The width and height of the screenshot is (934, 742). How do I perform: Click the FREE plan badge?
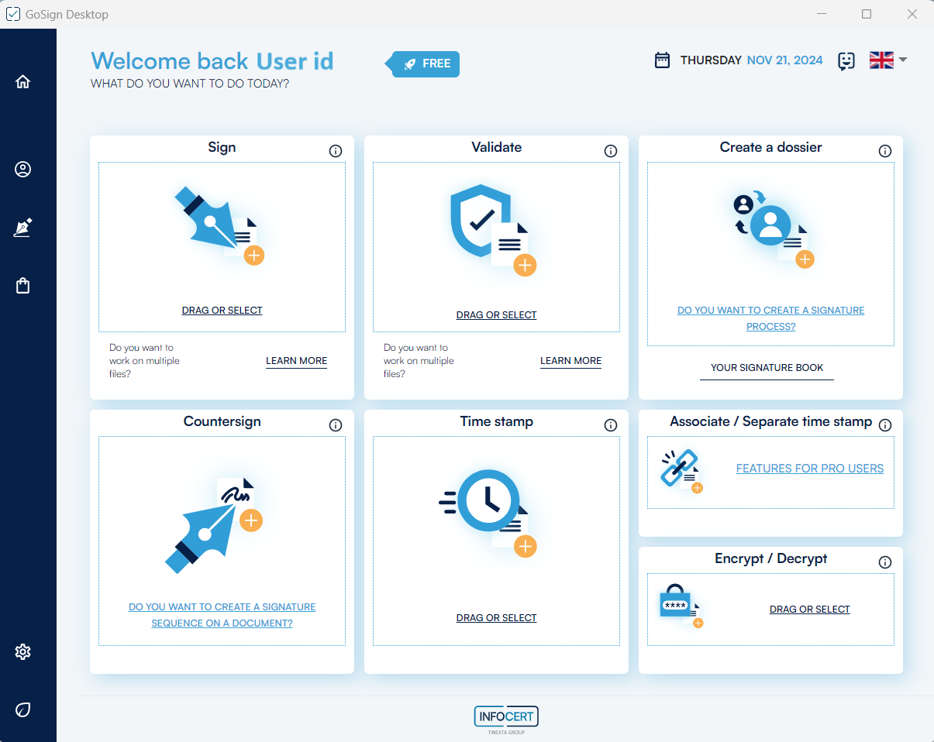tap(424, 64)
